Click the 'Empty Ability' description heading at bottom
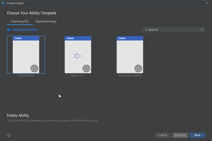This screenshot has width=212, height=141. [x=18, y=116]
